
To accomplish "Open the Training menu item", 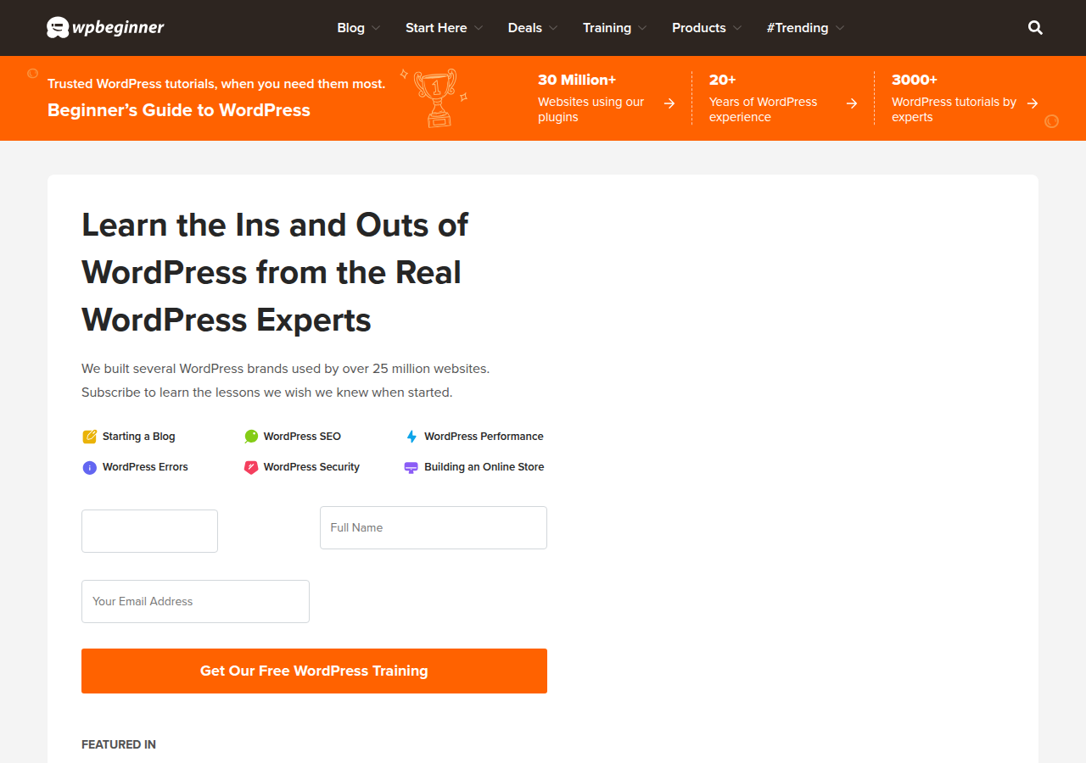I will 607,28.
